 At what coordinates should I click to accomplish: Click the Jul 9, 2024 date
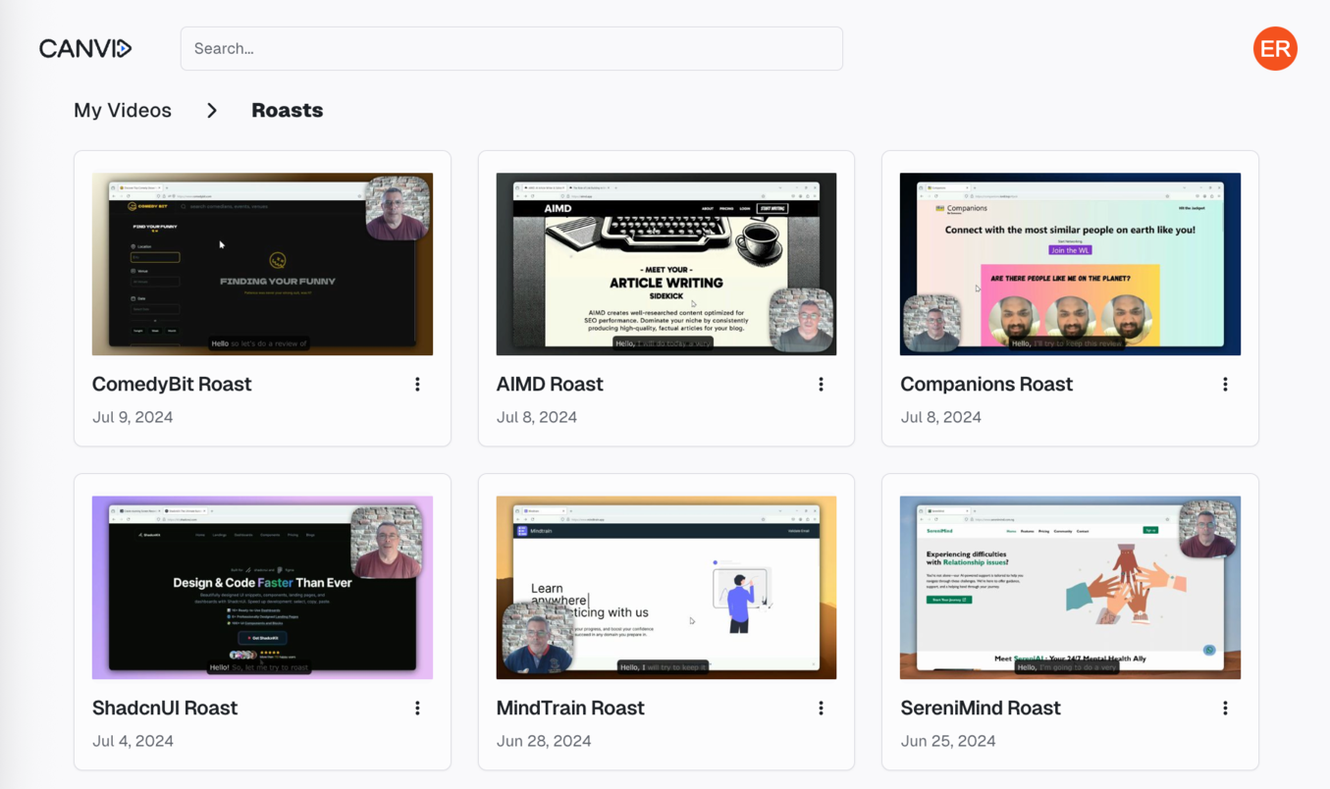[133, 417]
